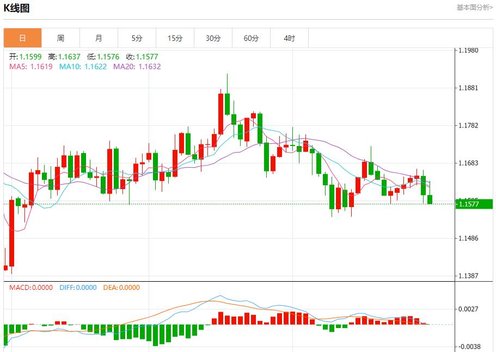Select the 15分 timeframe
This screenshot has height=352, width=496.
(175, 38)
